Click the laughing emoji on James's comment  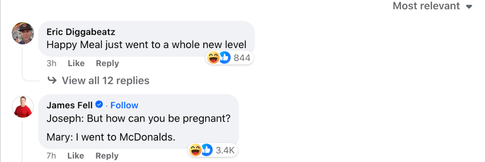pos(195,150)
